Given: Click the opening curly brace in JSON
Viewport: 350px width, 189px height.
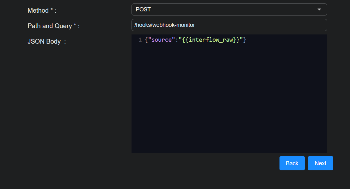Looking at the screenshot, I should pos(146,40).
